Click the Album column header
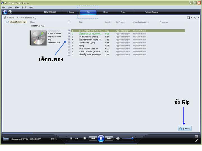 click(33, 22)
